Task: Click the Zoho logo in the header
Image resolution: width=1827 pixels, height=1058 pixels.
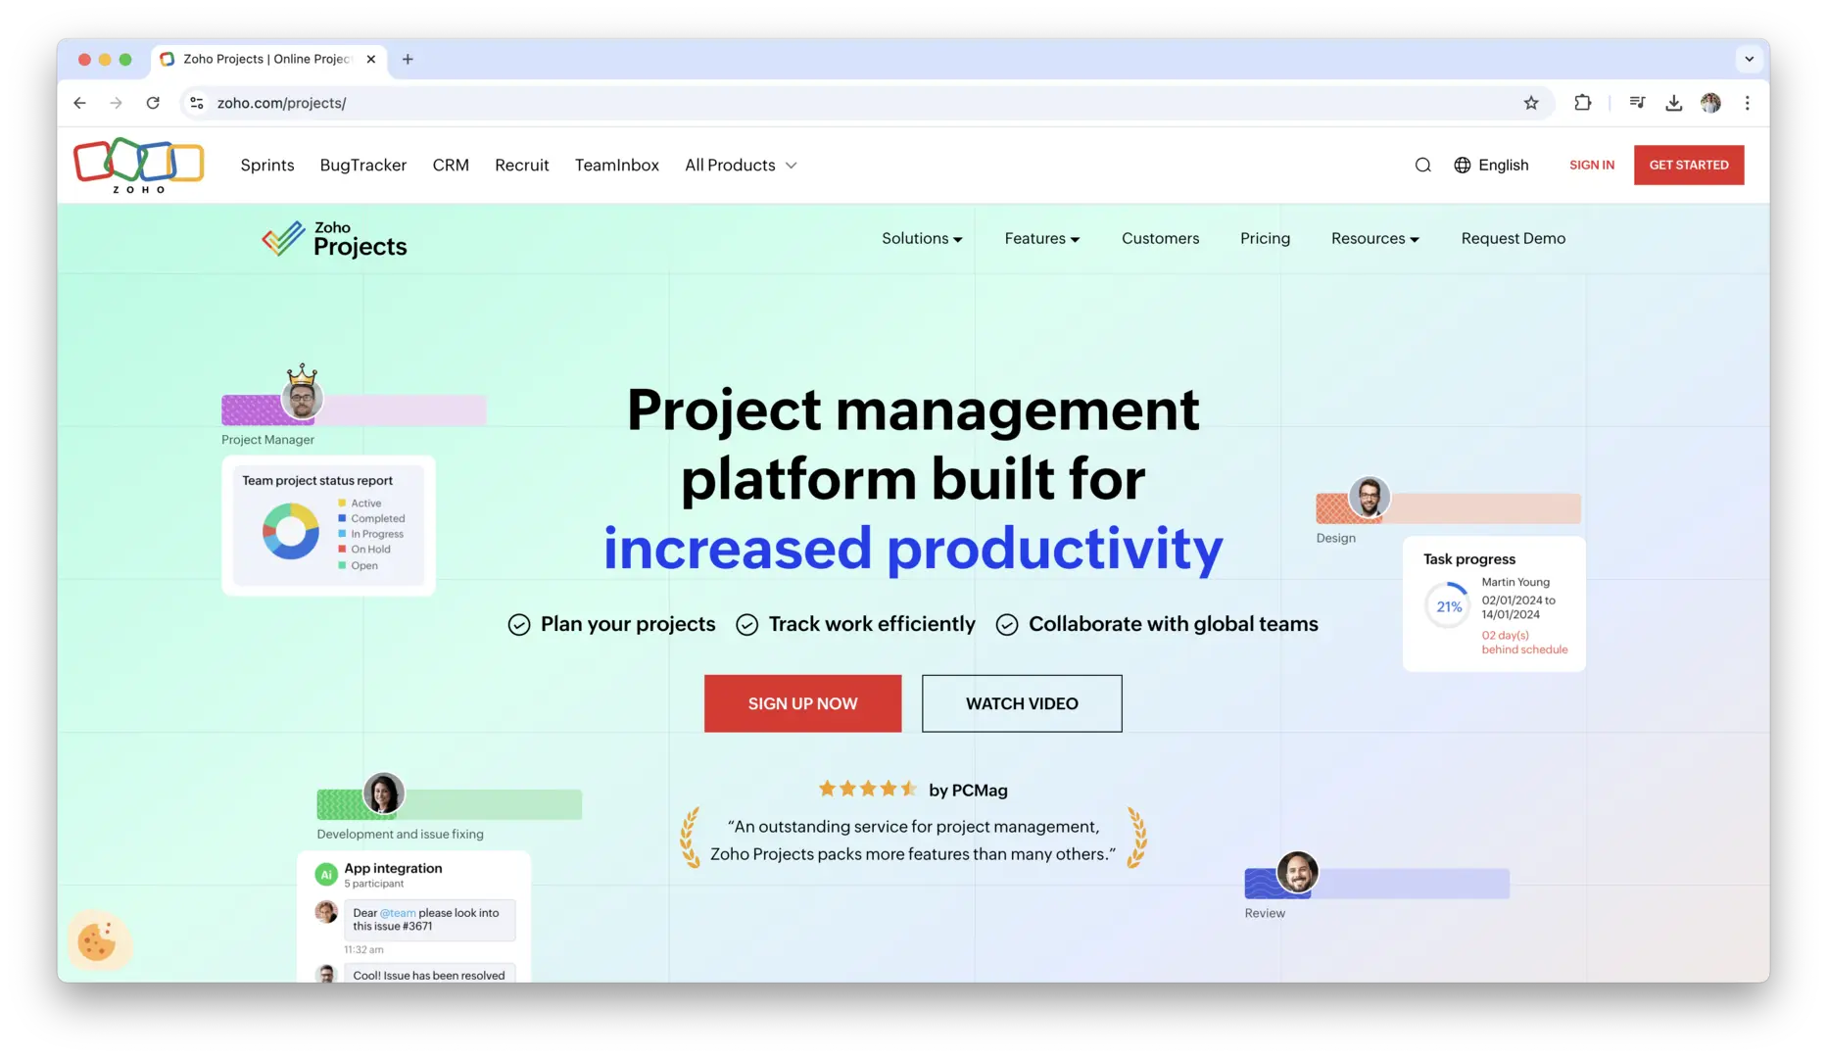Action: [x=139, y=165]
